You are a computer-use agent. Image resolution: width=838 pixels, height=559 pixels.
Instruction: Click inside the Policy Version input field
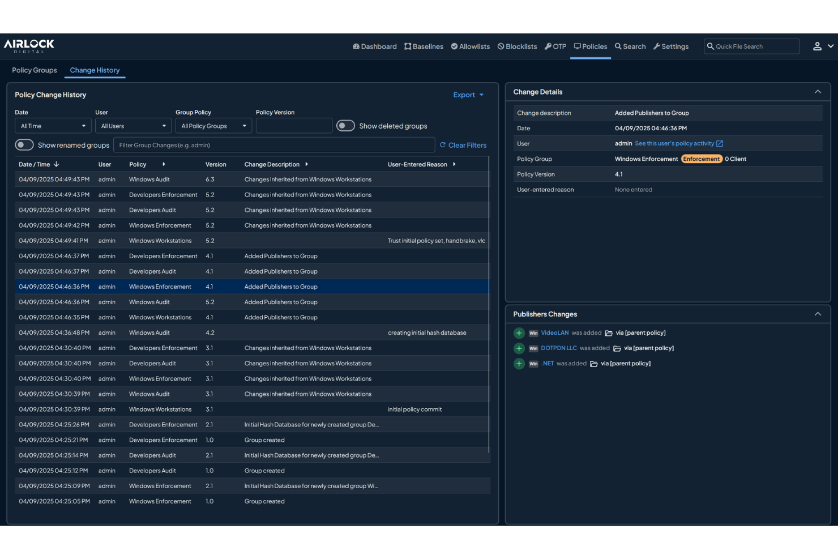294,125
